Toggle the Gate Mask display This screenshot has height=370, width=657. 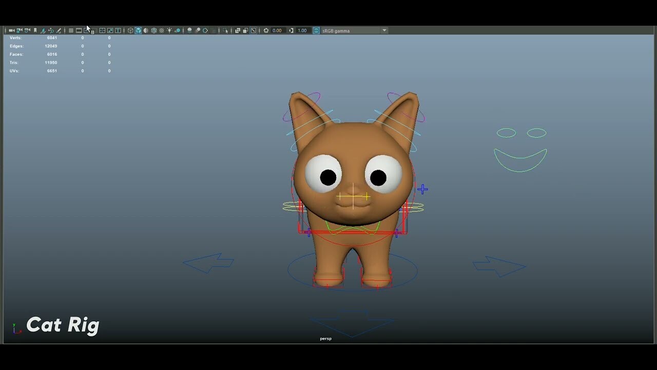pyautogui.click(x=93, y=30)
